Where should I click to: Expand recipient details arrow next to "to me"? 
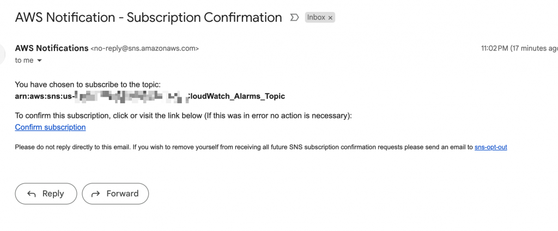point(39,60)
